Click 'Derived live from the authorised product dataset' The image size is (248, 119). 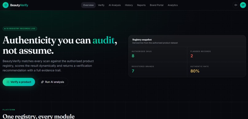pyautogui.click(x=155, y=43)
